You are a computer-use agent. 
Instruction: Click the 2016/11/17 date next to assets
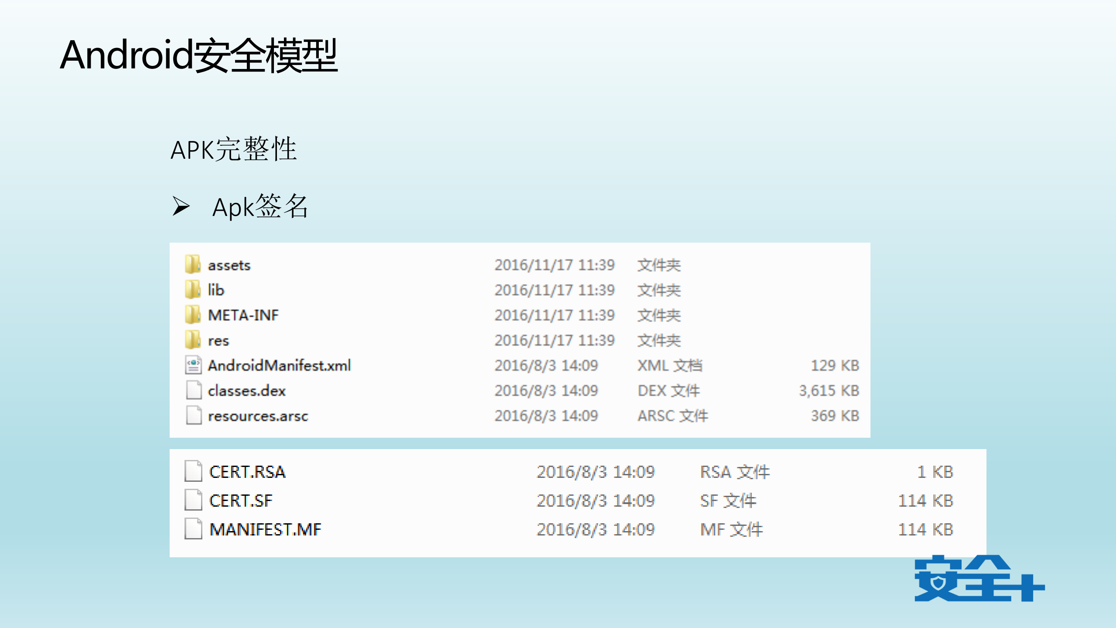point(555,264)
